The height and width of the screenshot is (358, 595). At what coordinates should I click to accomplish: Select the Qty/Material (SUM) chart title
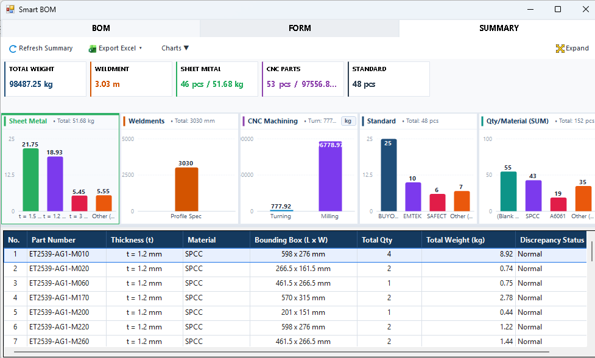(517, 121)
